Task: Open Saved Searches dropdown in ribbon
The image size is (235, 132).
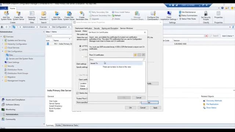Action: click(44, 16)
